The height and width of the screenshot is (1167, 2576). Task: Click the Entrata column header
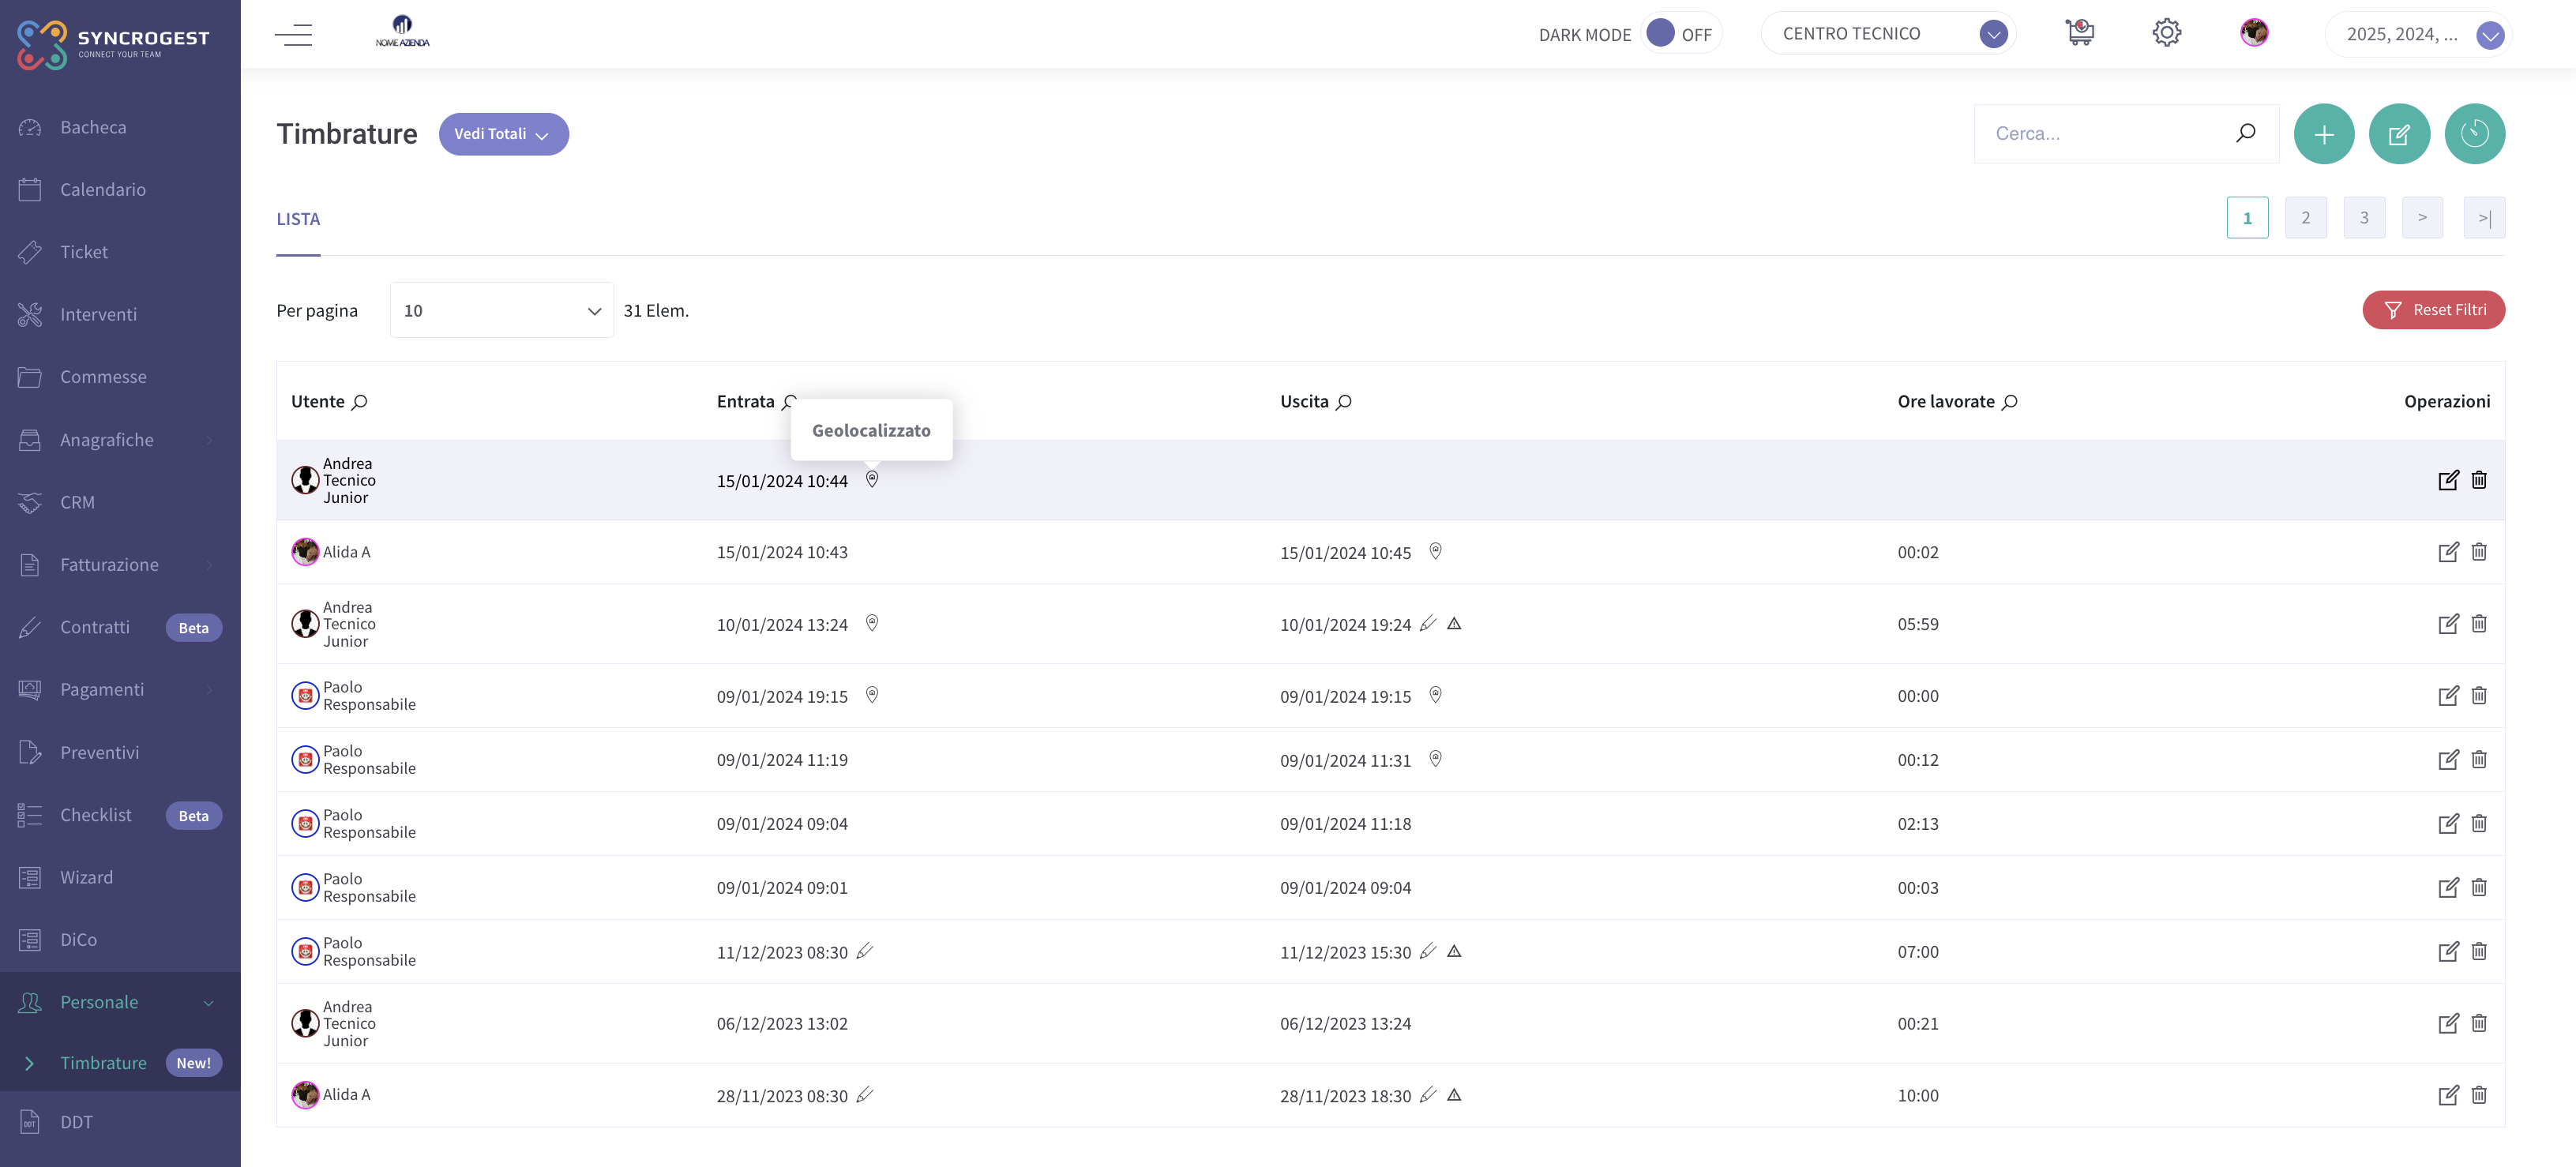click(745, 402)
